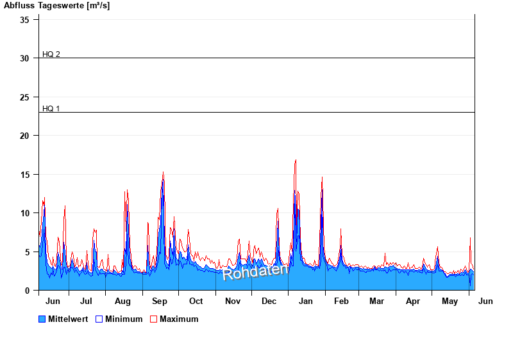This screenshot has height=352, width=513.
Task: Select the Mittelwert legend label
Action: click(x=68, y=319)
